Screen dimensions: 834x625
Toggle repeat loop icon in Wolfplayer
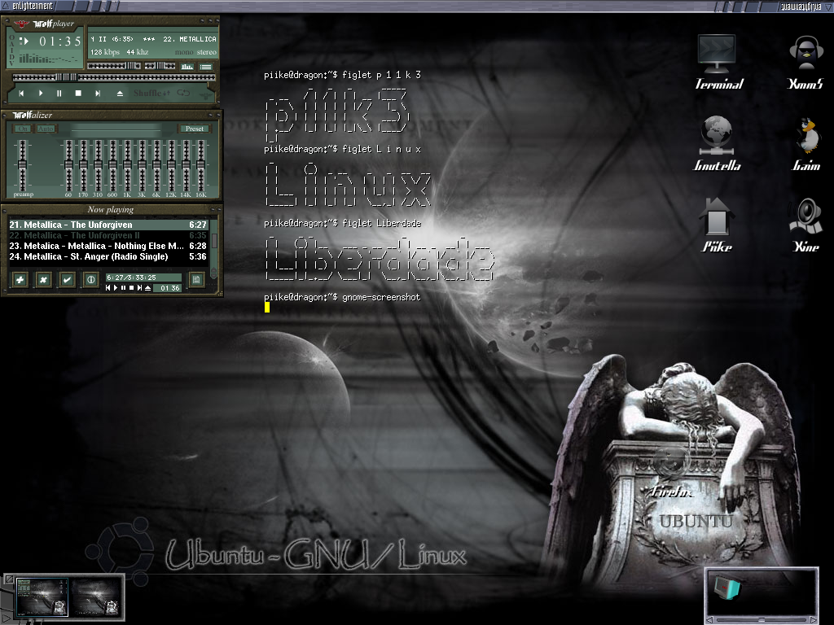(x=183, y=93)
